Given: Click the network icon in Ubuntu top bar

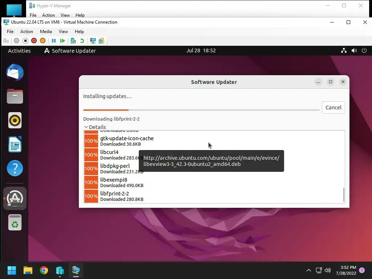Looking at the screenshot, I should (344, 50).
